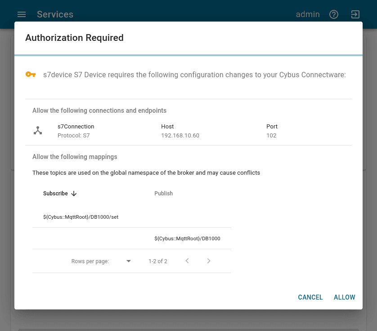377x331 pixels.
Task: Click the Publish column header
Action: (x=163, y=194)
